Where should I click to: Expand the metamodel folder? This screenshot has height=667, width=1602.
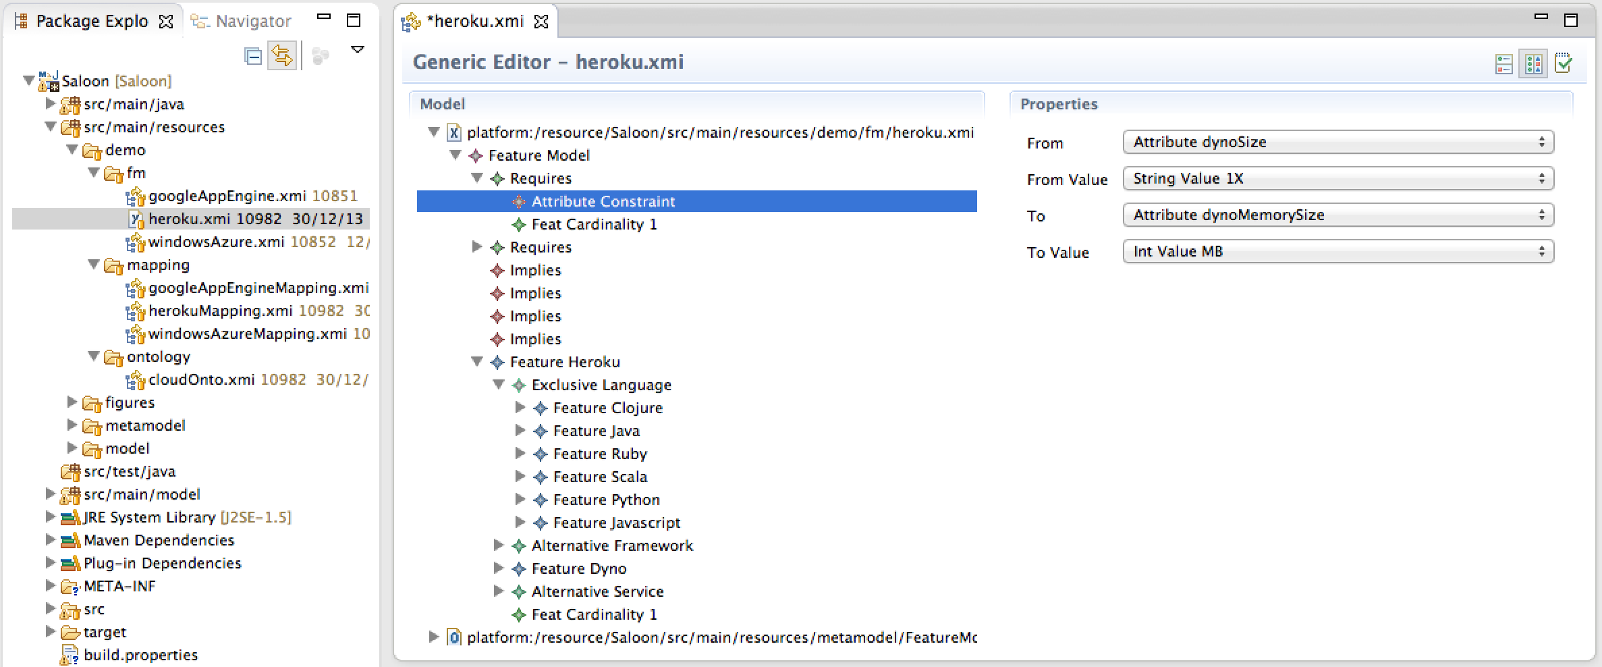tap(72, 425)
